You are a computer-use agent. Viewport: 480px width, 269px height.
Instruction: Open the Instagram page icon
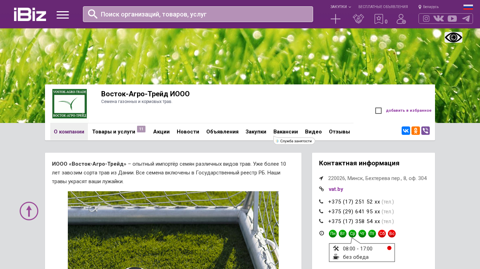click(426, 19)
